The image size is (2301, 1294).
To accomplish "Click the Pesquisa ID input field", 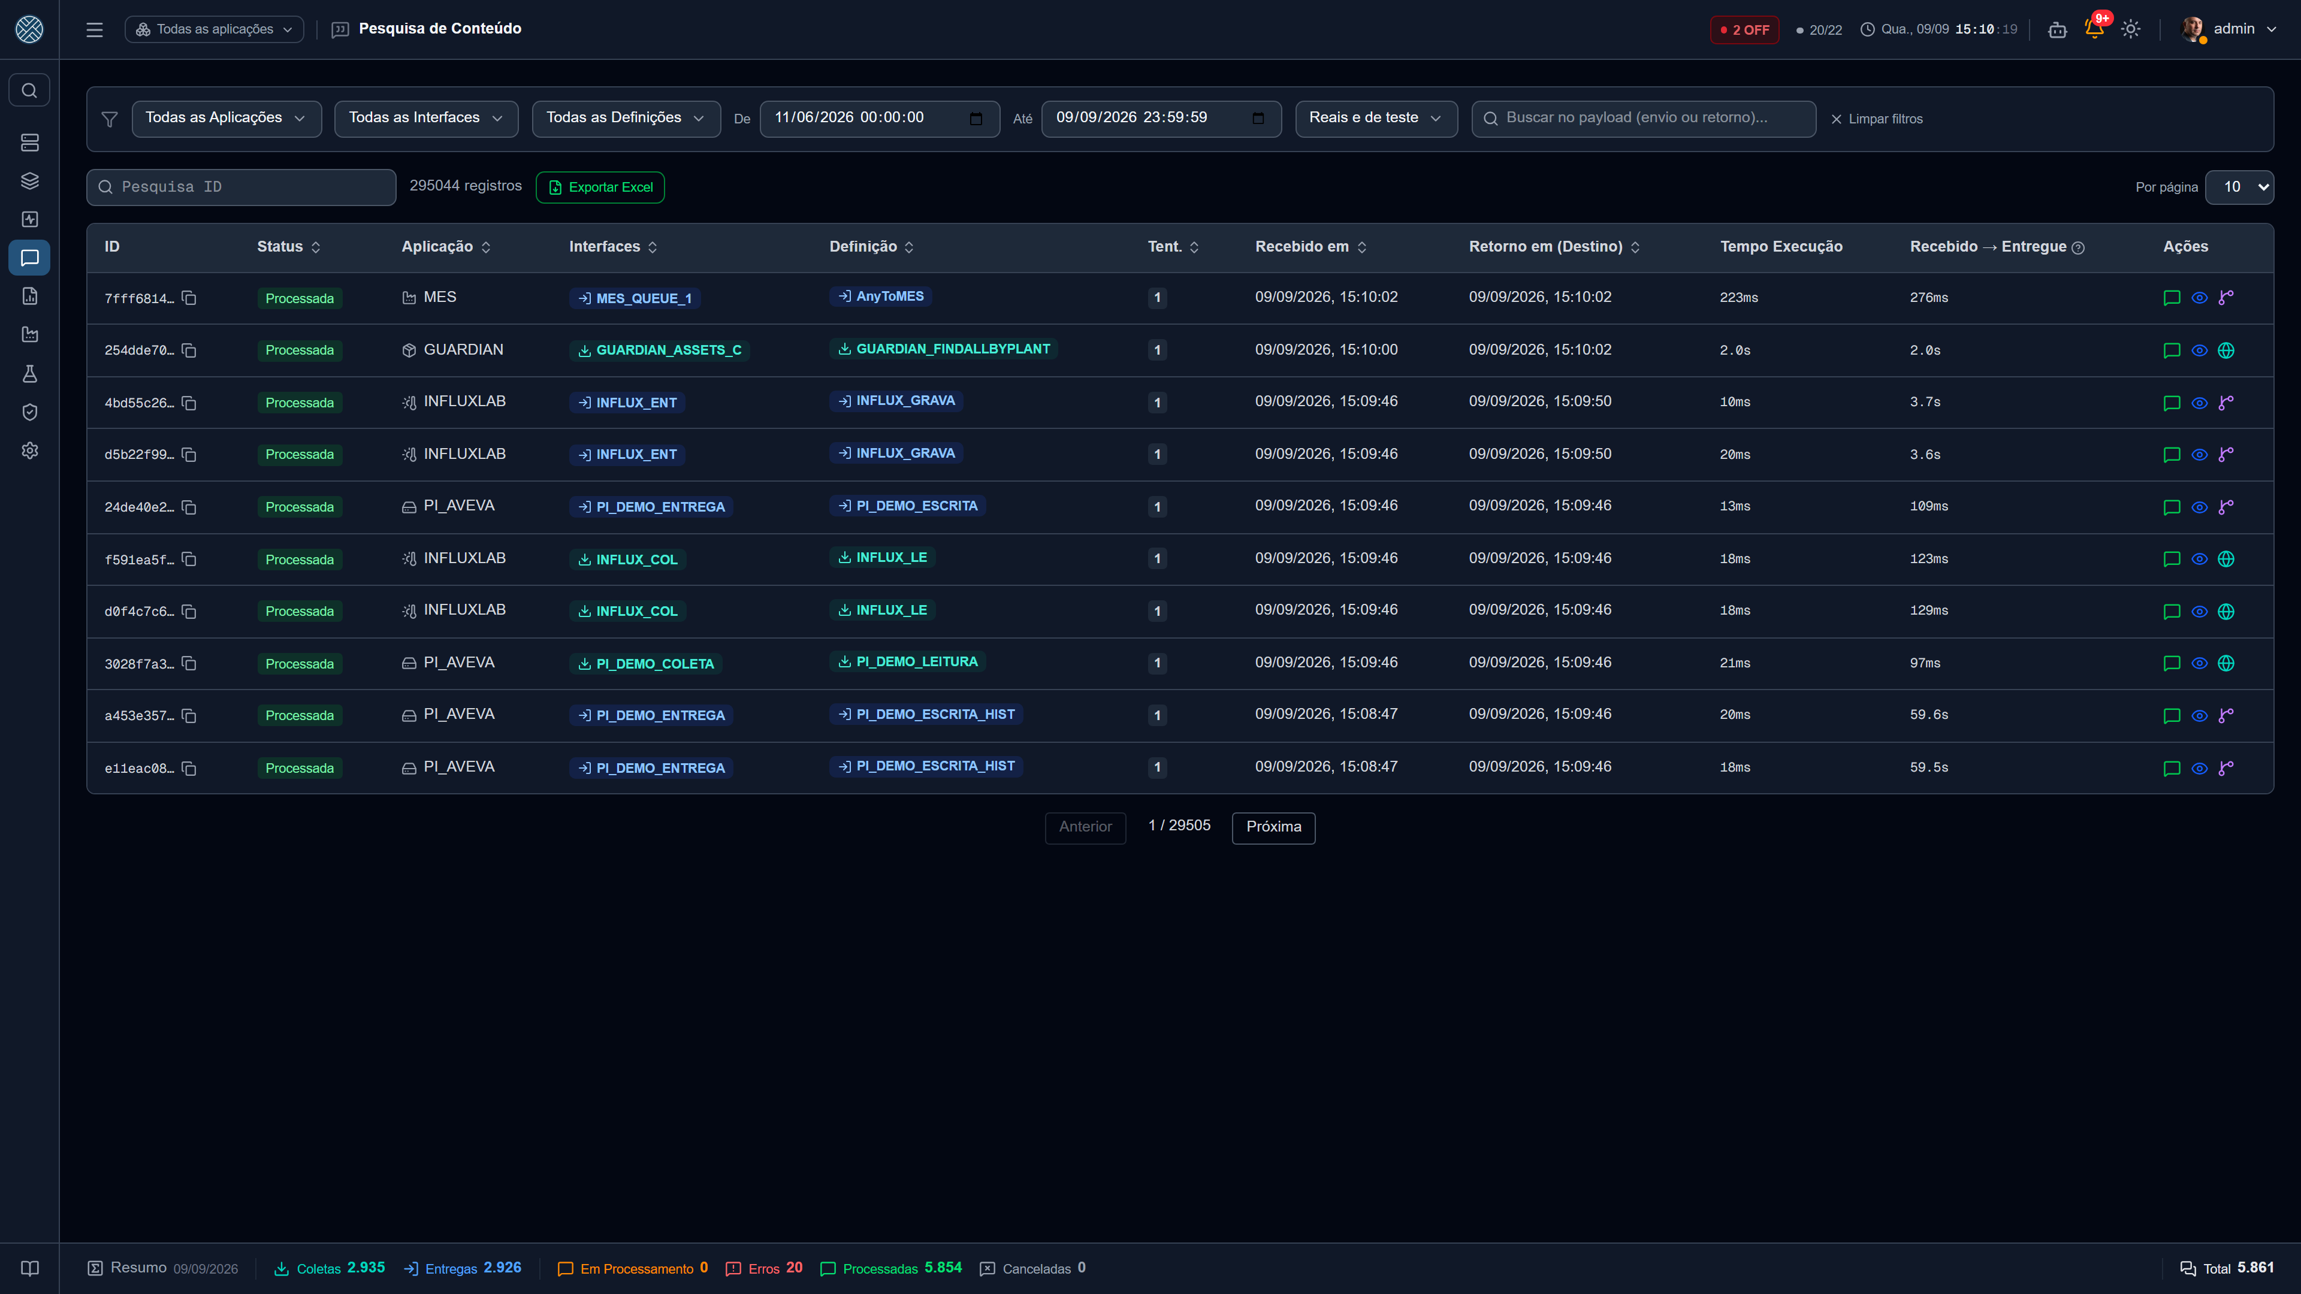I will (241, 187).
